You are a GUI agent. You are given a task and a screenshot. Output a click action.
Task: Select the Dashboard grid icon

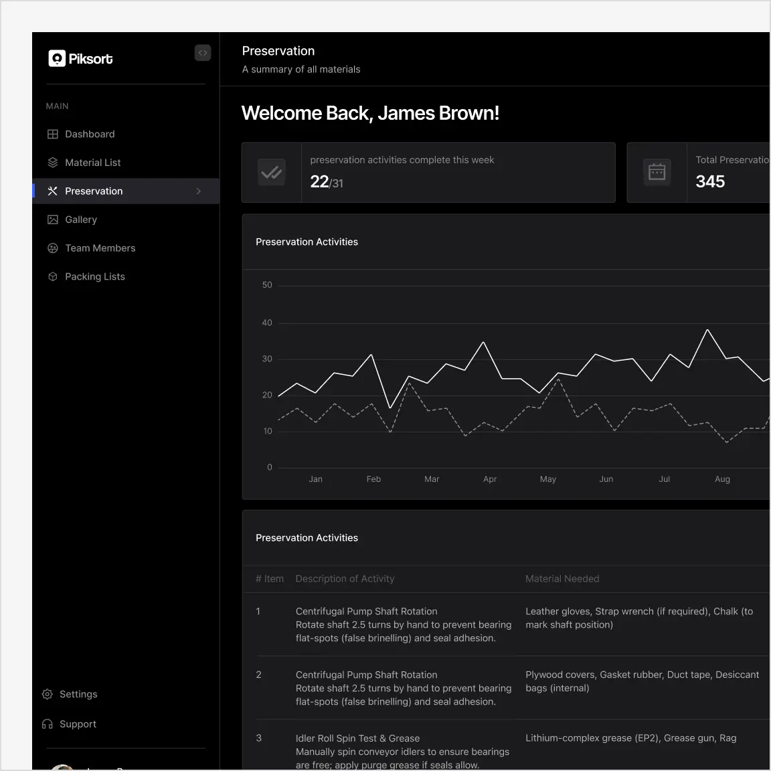[x=53, y=134]
